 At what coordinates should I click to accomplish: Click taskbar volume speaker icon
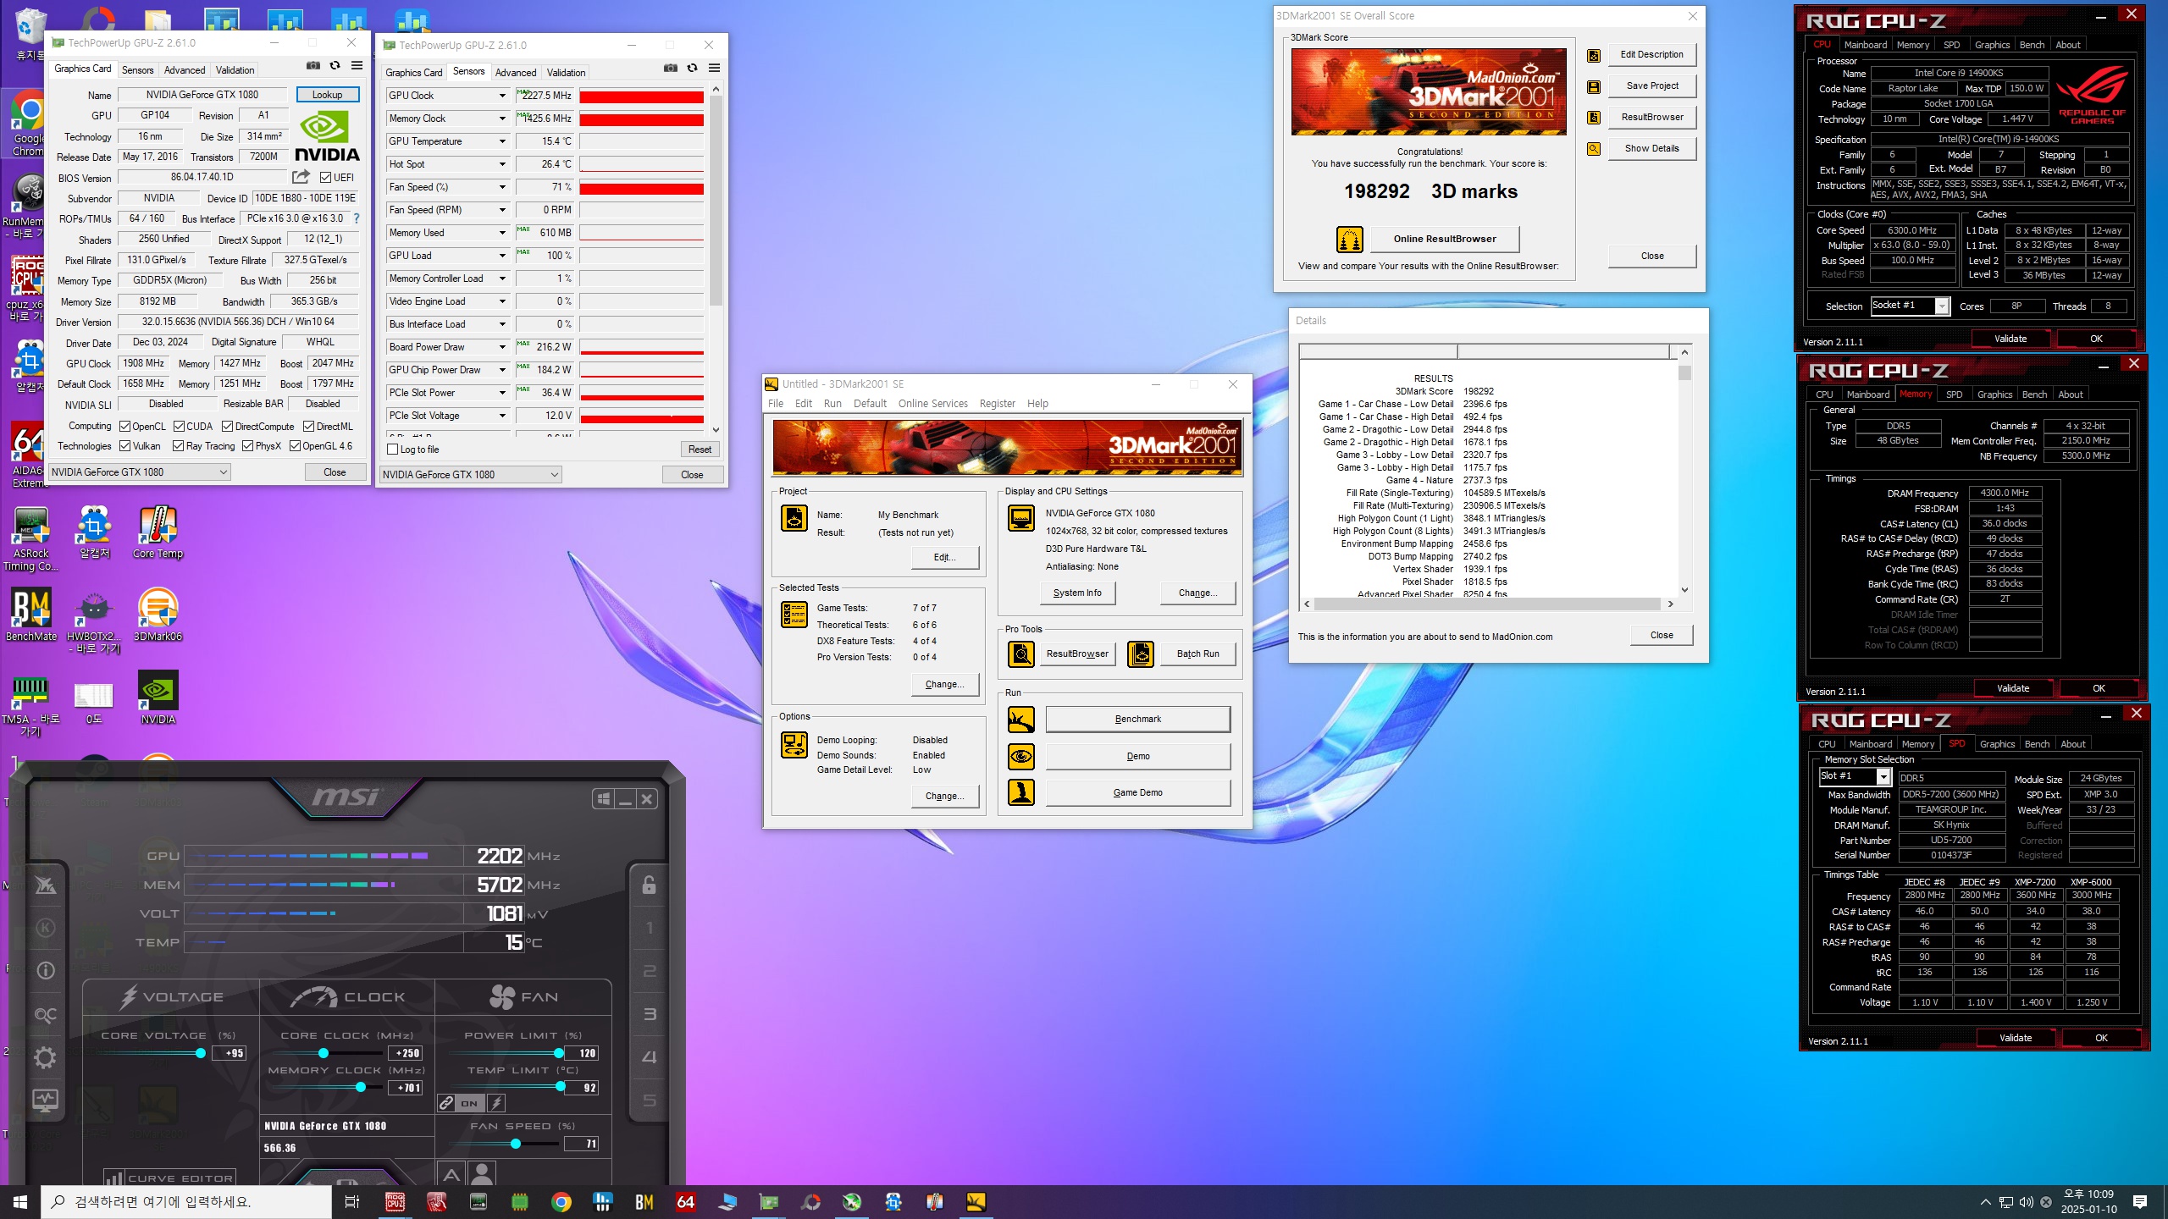click(x=2026, y=1202)
